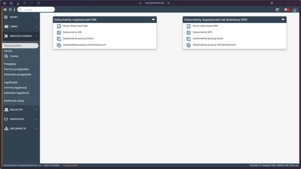Toggle the sidebar menu collapse icon

click(x=10, y=9)
